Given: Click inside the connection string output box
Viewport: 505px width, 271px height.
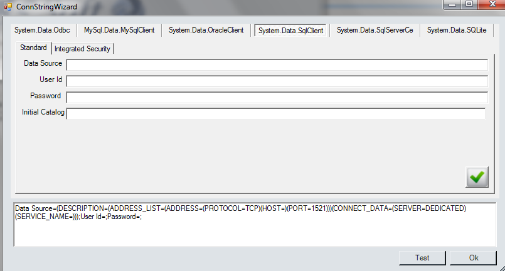Looking at the screenshot, I should click(255, 225).
